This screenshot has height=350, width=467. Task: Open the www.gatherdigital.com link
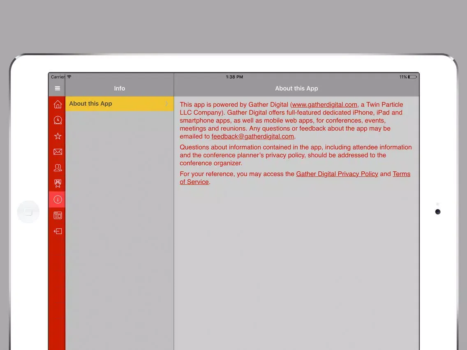pos(324,105)
